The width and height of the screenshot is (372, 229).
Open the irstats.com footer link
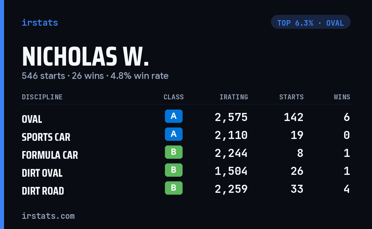click(48, 216)
